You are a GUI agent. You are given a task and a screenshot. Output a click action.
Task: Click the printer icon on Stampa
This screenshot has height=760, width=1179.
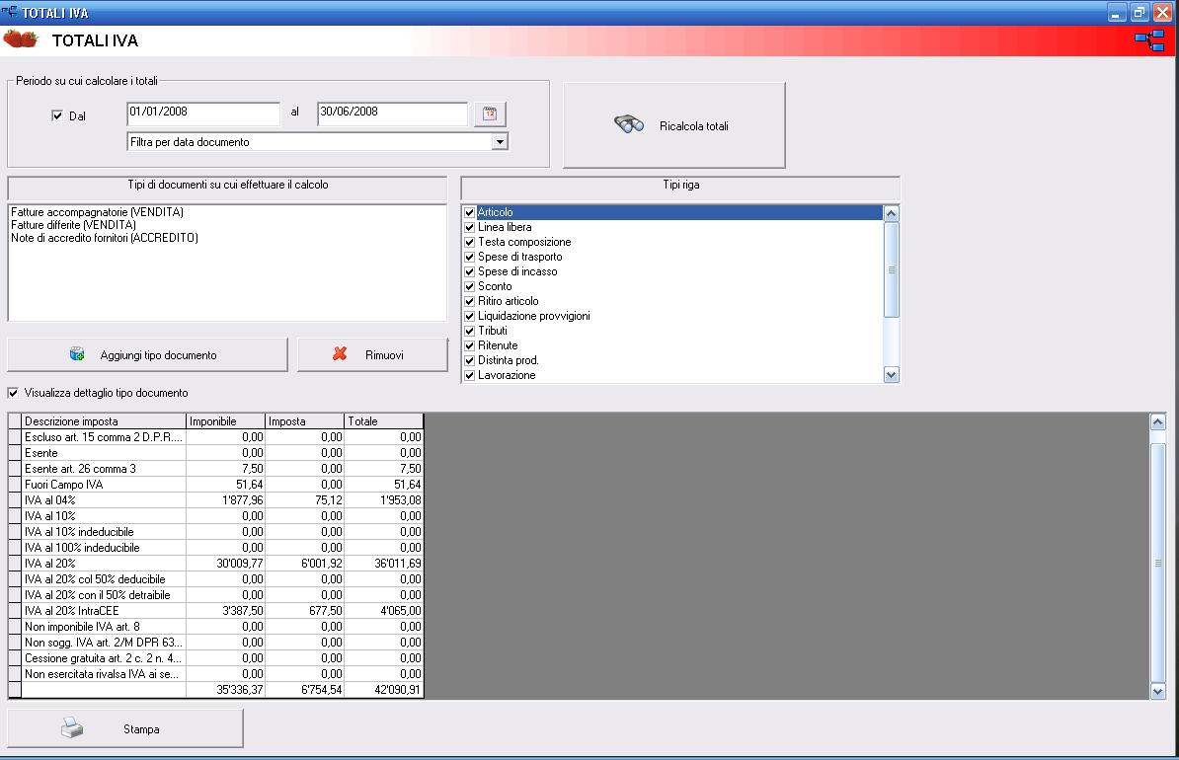[x=72, y=727]
